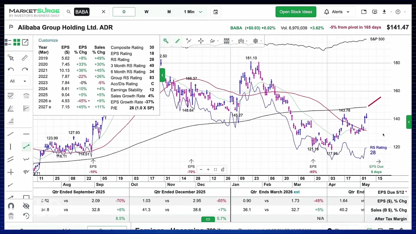
Task: Select the horizontal line drawing tool
Action: (x=26, y=134)
